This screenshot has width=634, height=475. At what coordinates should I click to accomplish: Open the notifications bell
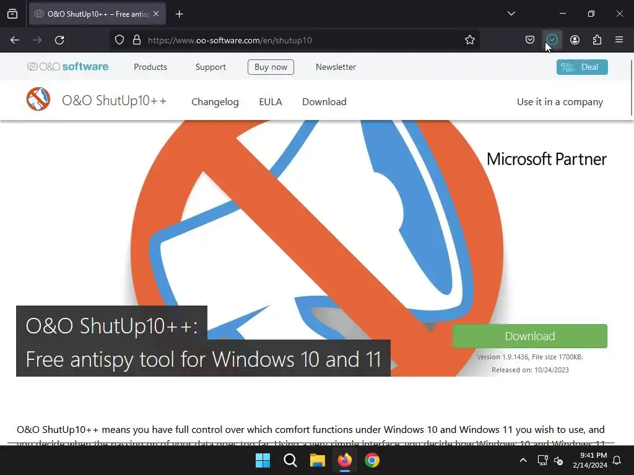coord(617,460)
